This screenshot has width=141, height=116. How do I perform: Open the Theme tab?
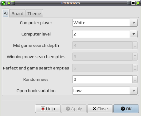click(34, 13)
